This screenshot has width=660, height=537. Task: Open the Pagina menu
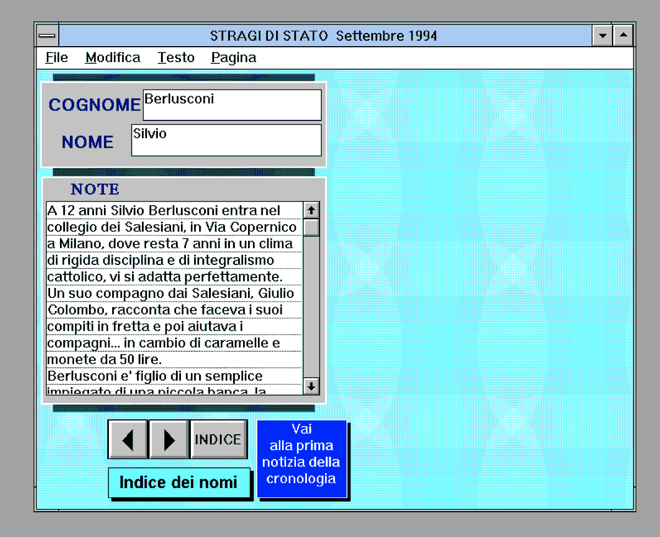(x=233, y=57)
